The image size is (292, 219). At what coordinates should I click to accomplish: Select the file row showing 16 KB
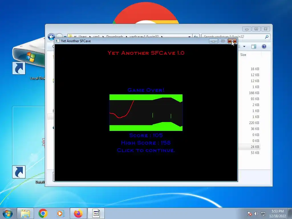click(x=255, y=69)
